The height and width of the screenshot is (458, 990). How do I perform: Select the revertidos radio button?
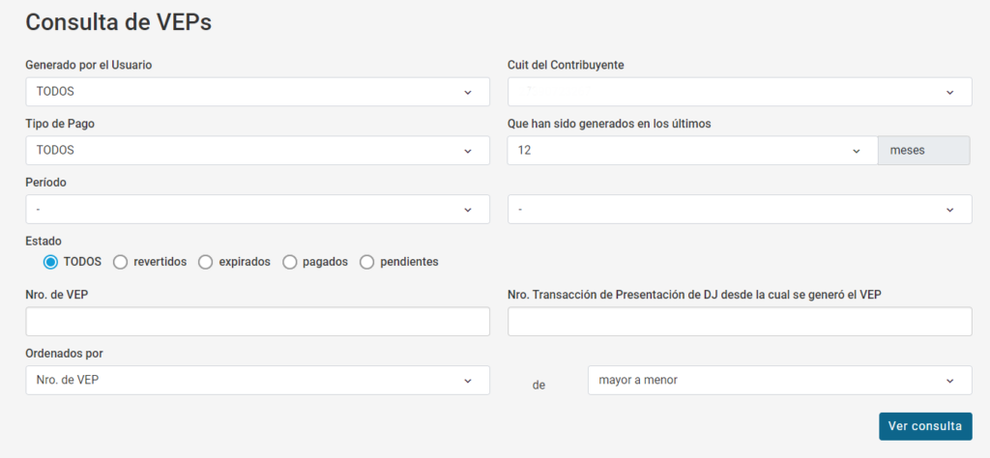pyautogui.click(x=121, y=262)
